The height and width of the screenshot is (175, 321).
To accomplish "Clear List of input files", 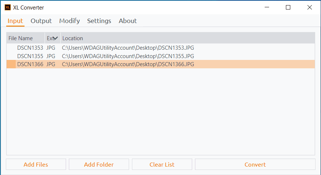I will tap(162, 164).
